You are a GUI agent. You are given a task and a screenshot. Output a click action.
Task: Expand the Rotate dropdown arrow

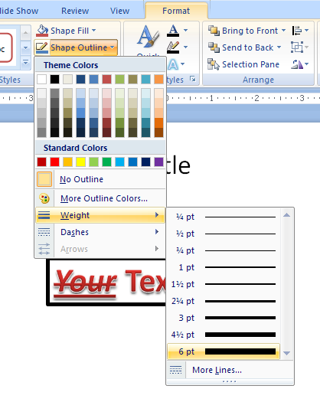306,64
